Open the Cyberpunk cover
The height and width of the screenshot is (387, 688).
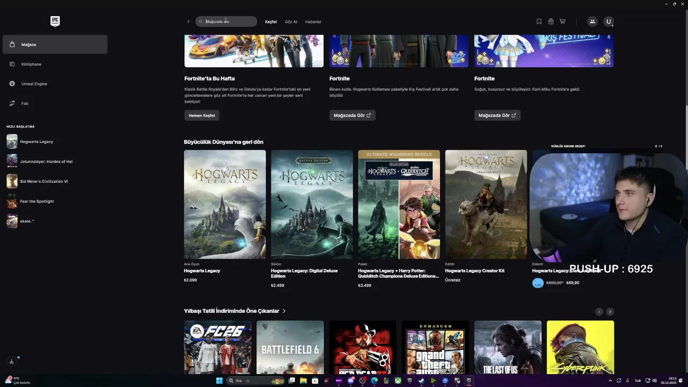(x=580, y=347)
